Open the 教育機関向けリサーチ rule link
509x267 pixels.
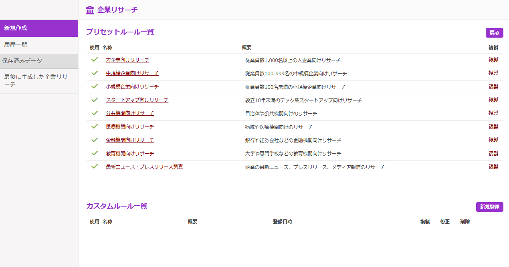tap(130, 153)
